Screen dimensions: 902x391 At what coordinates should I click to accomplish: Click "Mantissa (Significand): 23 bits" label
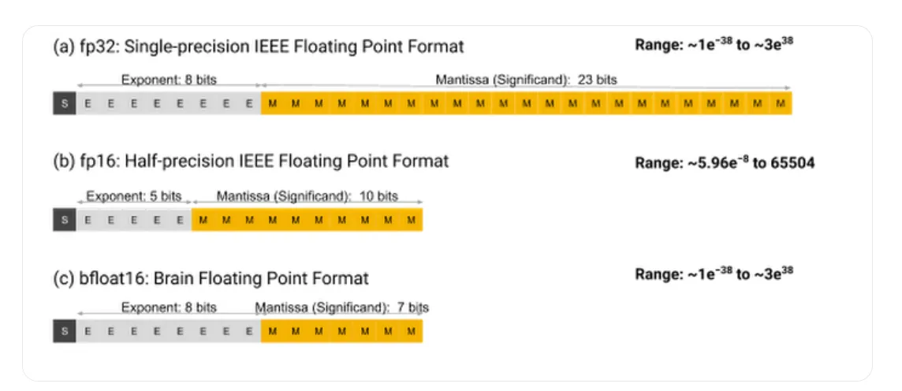pyautogui.click(x=526, y=80)
